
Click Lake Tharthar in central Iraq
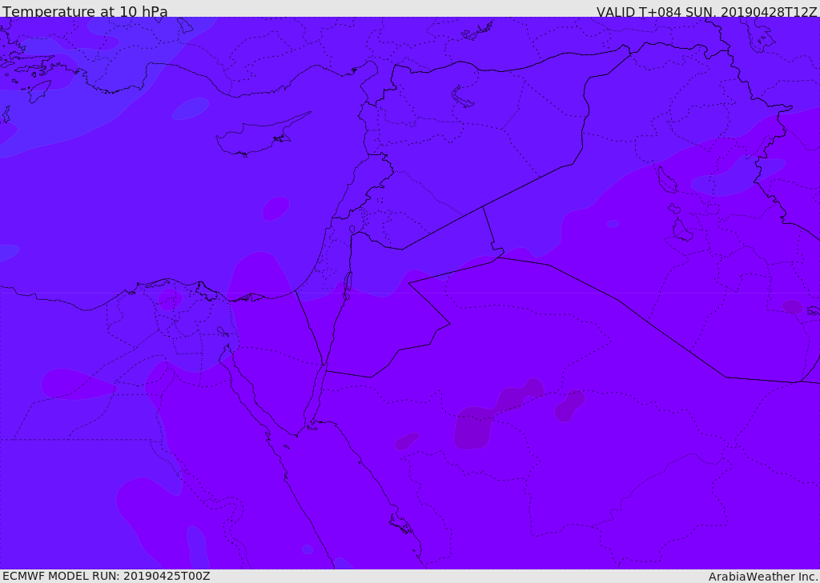coord(667,180)
